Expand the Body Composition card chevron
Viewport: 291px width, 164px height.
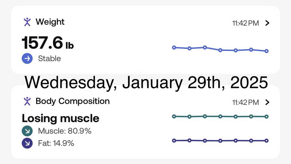[268, 102]
